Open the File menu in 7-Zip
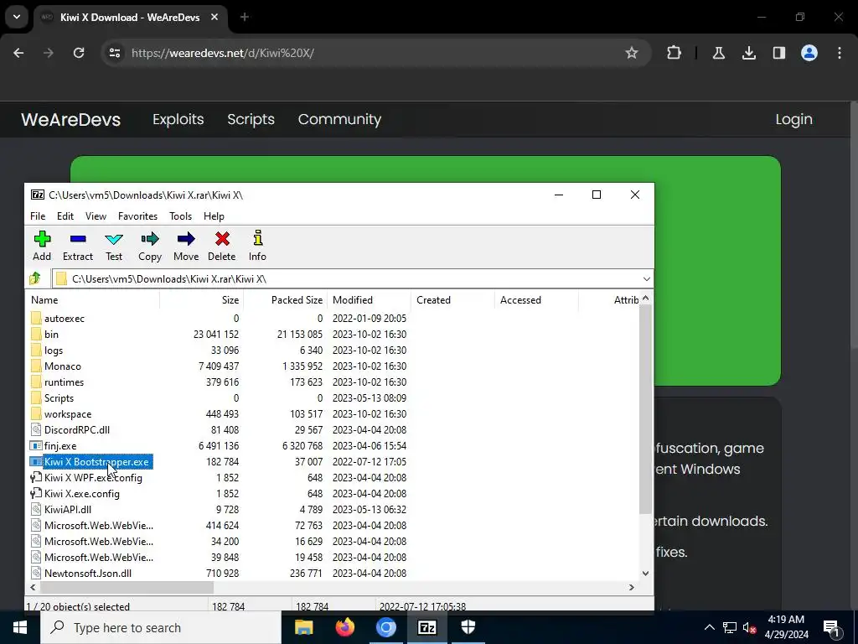The width and height of the screenshot is (858, 644). [x=38, y=216]
